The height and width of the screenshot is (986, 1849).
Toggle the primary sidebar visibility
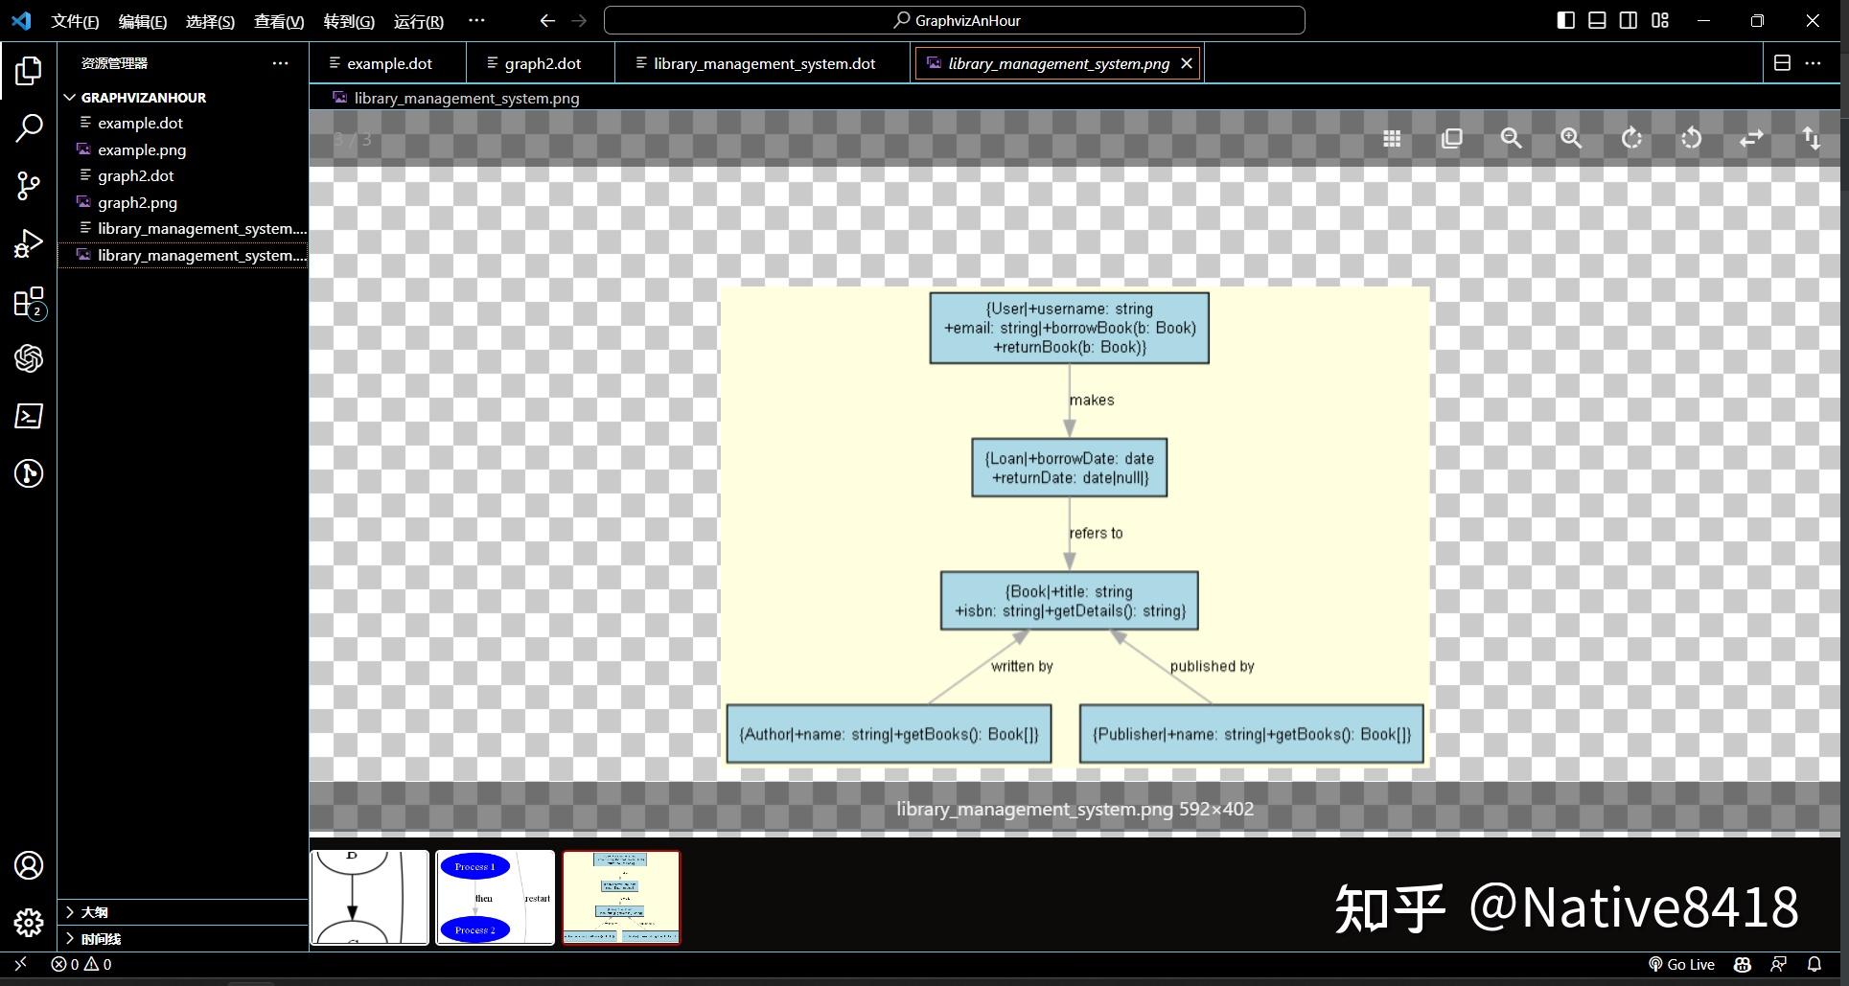(x=1565, y=19)
